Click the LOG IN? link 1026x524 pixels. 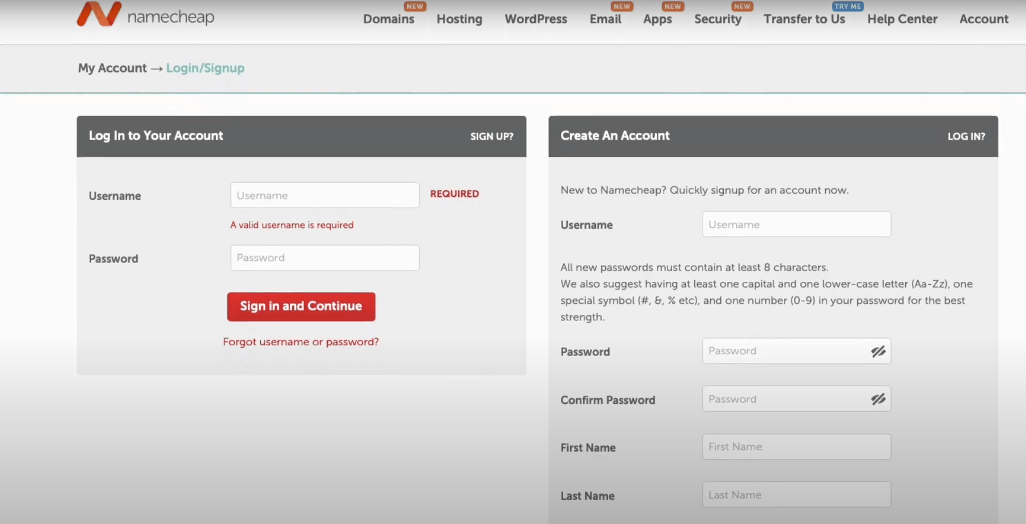(966, 136)
